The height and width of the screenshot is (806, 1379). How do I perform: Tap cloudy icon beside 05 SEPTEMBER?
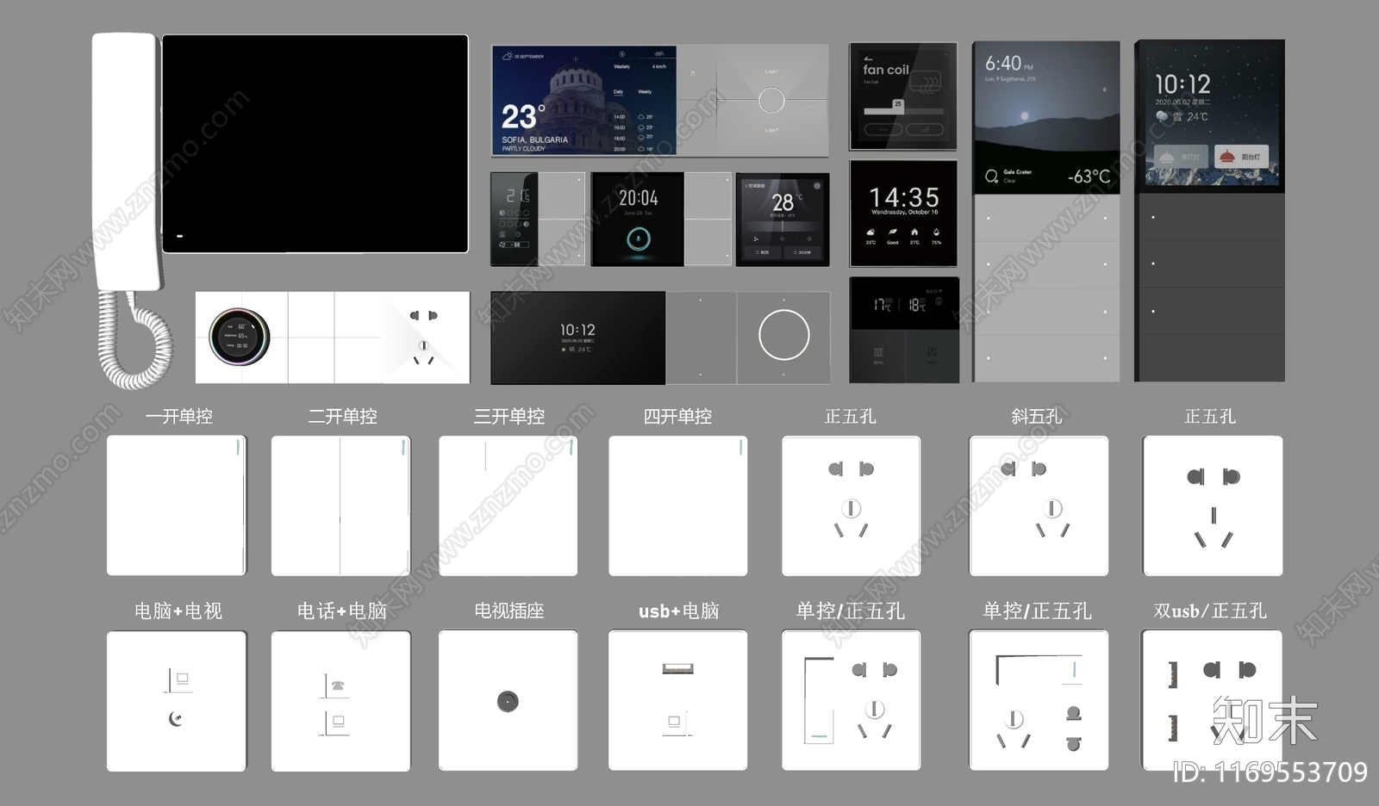point(508,56)
